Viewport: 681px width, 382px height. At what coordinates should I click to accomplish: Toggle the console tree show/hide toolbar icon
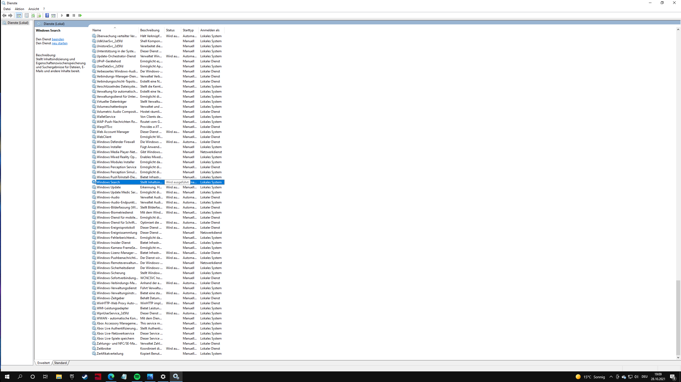[19, 15]
